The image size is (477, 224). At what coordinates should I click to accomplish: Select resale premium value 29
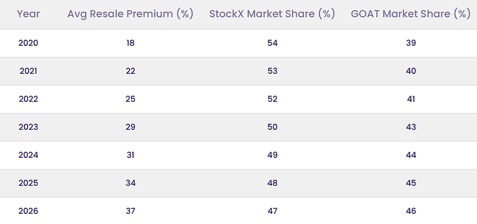130,127
